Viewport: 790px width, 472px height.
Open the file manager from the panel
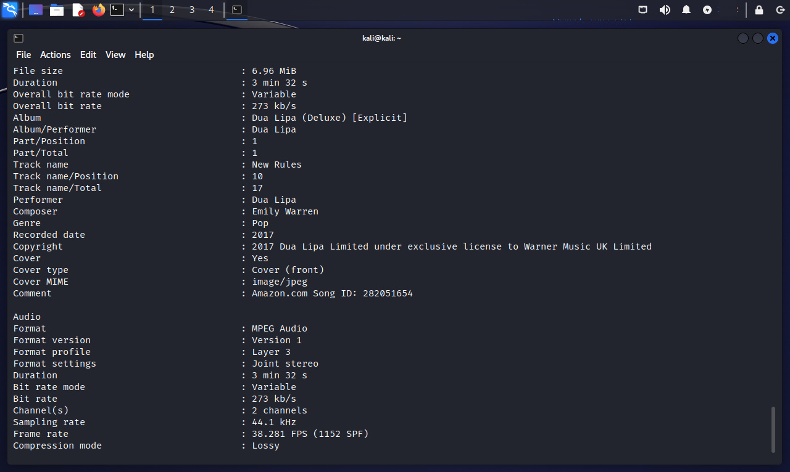click(x=57, y=10)
